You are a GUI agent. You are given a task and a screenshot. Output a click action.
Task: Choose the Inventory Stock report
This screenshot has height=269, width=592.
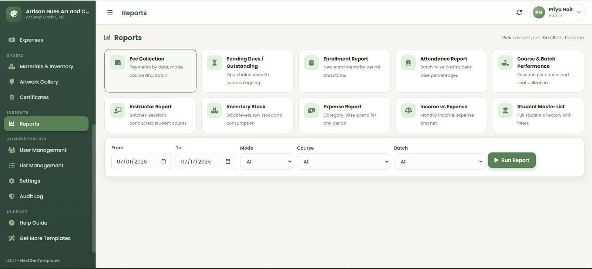point(247,115)
